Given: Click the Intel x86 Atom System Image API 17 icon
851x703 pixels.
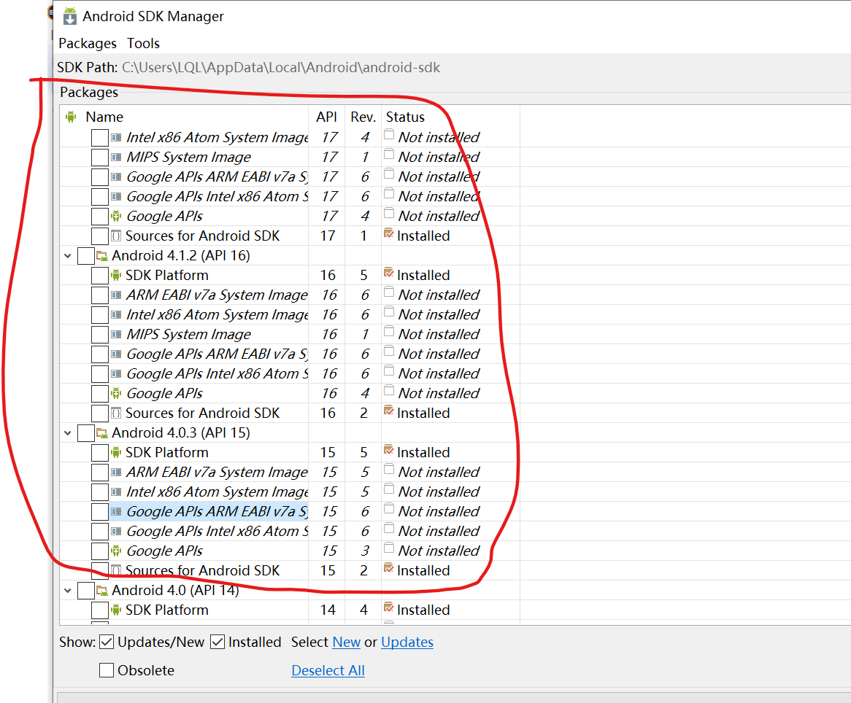Looking at the screenshot, I should point(116,138).
